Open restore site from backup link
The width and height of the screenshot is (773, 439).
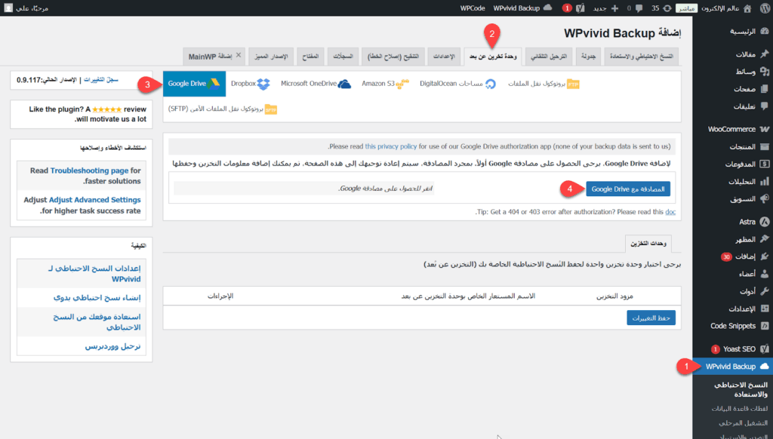(97, 322)
